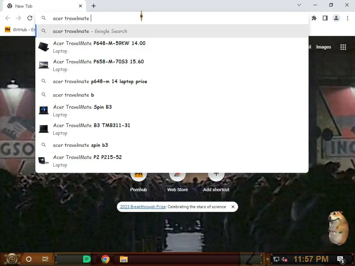355x266 pixels.
Task: Open the muted volume tray icon
Action: point(284,259)
